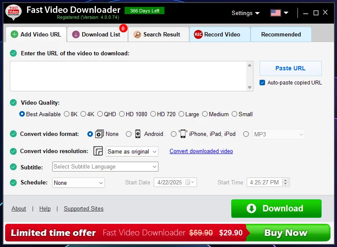Image resolution: width=337 pixels, height=247 pixels.
Task: Click the Limited time offer banner text
Action: point(53,232)
